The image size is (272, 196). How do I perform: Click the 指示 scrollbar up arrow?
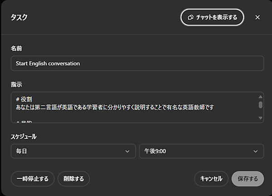point(260,96)
